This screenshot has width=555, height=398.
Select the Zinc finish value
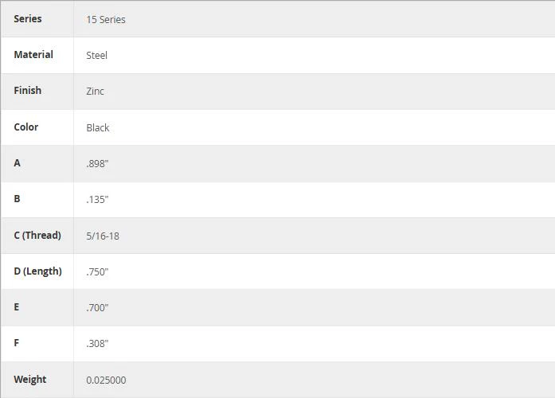(96, 92)
